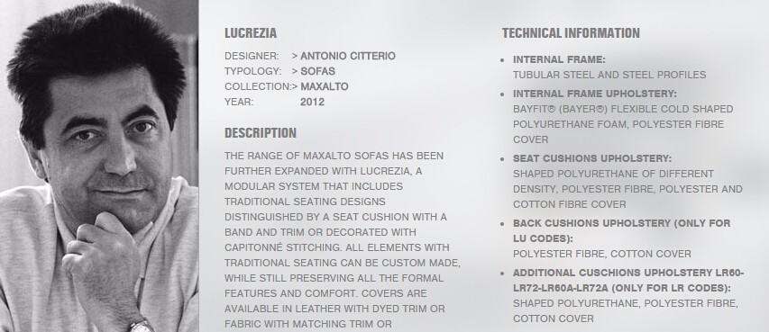This screenshot has width=769, height=332.
Task: Click the Internal Frame Upholstery bullet item
Action: point(623,117)
